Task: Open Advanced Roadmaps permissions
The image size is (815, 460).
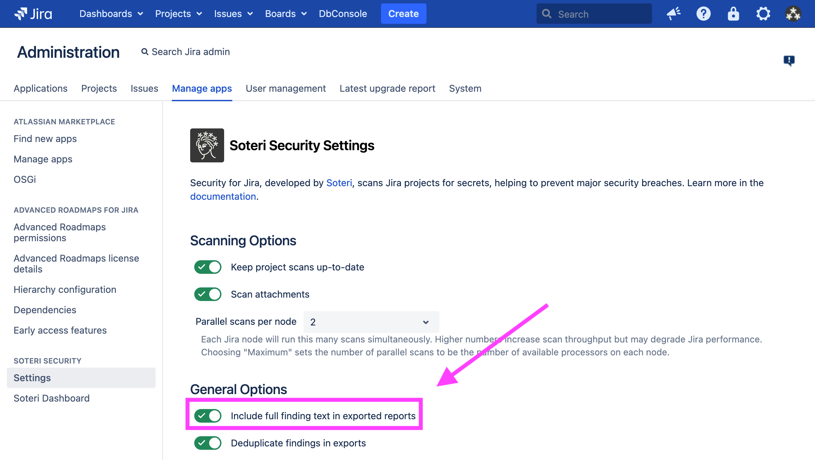Action: 60,232
